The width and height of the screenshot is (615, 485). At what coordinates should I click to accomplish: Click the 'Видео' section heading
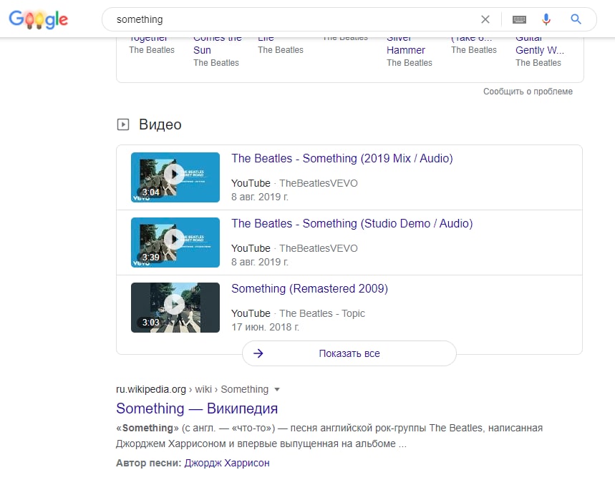160,124
